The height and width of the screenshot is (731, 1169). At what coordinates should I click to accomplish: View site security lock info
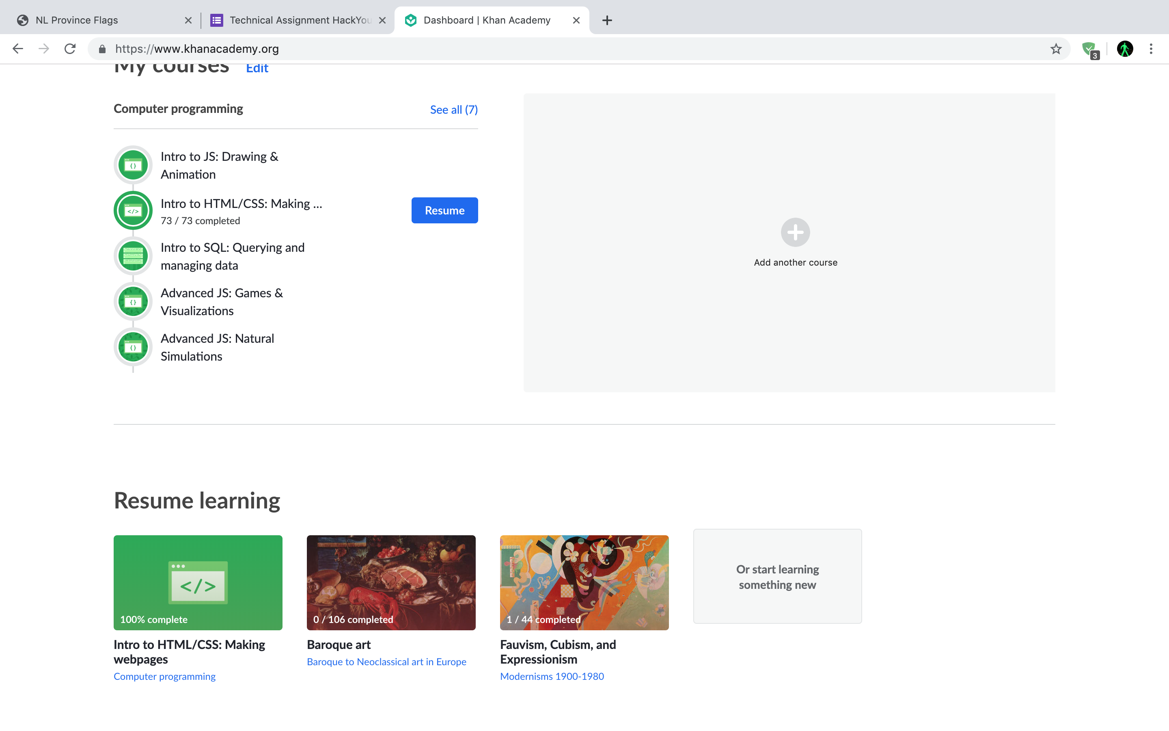point(102,49)
